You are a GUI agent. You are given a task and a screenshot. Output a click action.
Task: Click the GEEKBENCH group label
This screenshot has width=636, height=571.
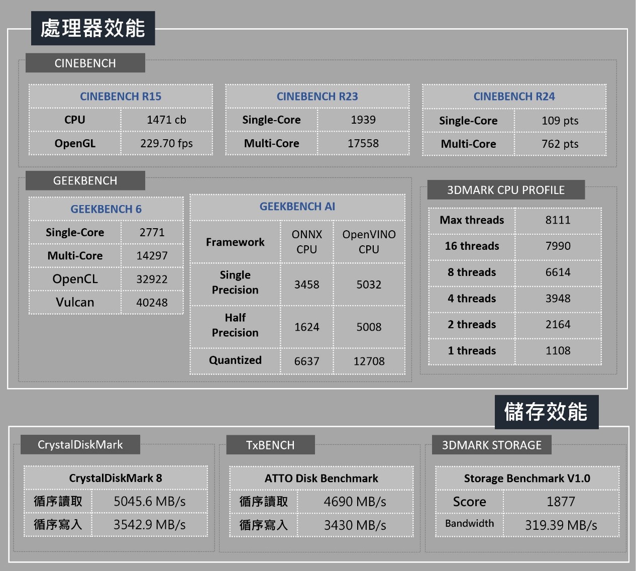click(85, 180)
